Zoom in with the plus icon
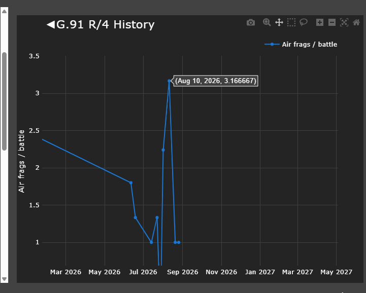The height and width of the screenshot is (293, 366). 319,23
